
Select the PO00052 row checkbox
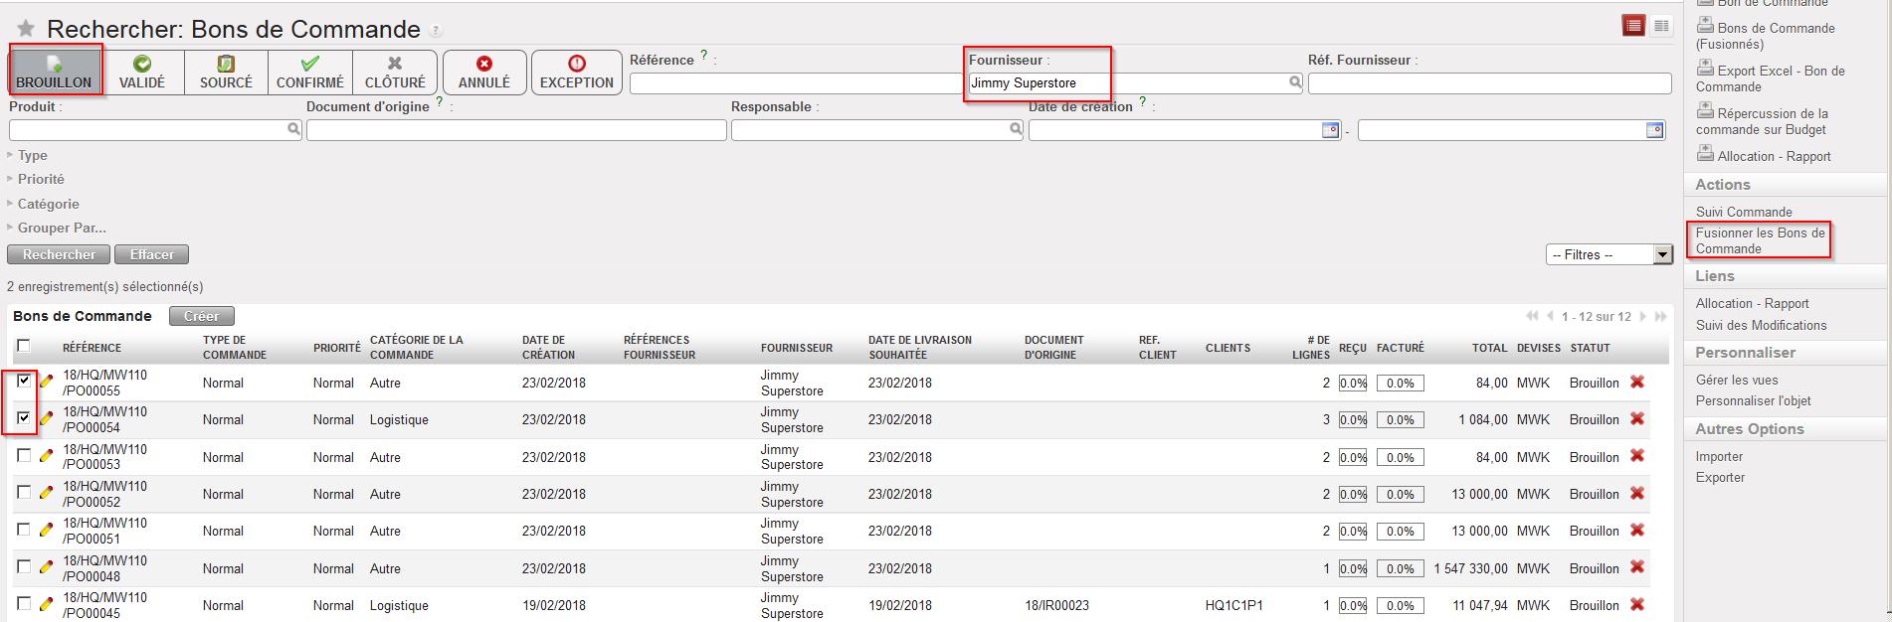point(24,493)
